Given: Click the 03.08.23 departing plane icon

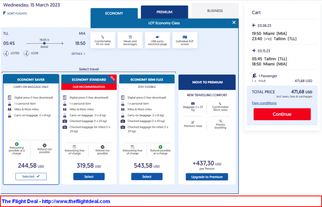Looking at the screenshot, I should point(254,25).
